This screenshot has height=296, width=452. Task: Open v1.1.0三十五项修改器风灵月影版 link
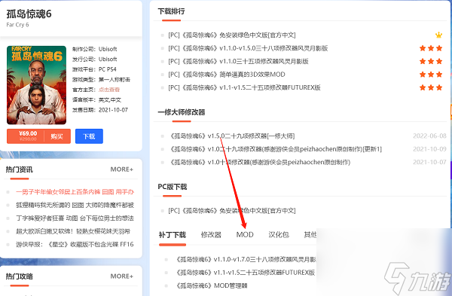pyautogui.click(x=238, y=61)
